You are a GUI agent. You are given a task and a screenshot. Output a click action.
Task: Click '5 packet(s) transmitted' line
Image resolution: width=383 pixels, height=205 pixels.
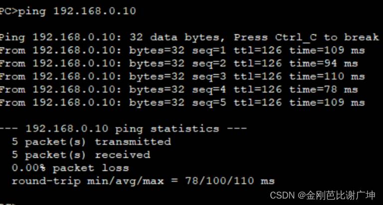[91, 142]
